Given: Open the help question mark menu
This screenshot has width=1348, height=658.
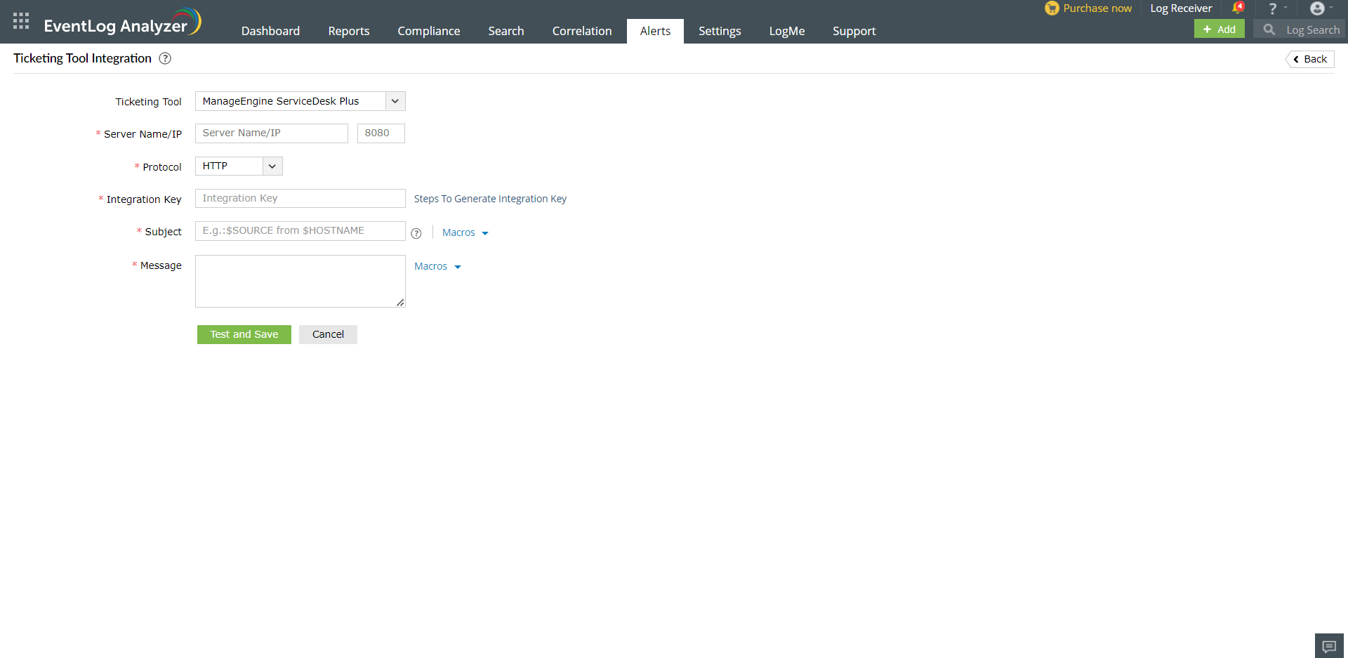Looking at the screenshot, I should pos(1272,8).
